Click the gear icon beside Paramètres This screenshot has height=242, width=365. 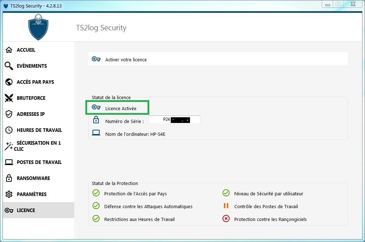point(9,194)
